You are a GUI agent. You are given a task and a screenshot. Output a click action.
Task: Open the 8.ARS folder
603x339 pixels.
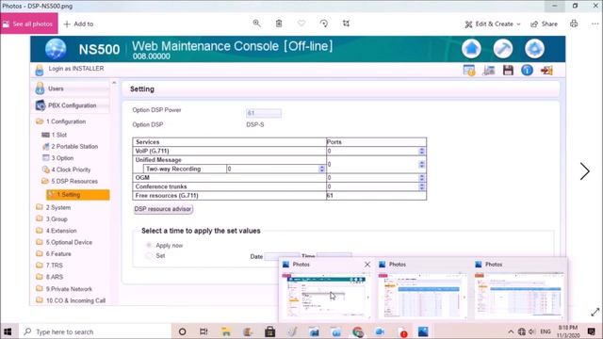49,277
